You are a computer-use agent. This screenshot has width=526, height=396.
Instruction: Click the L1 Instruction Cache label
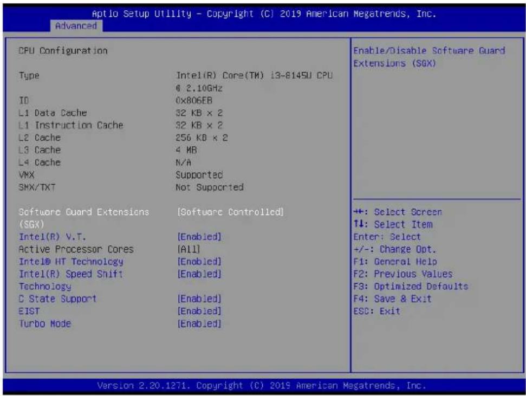point(71,125)
